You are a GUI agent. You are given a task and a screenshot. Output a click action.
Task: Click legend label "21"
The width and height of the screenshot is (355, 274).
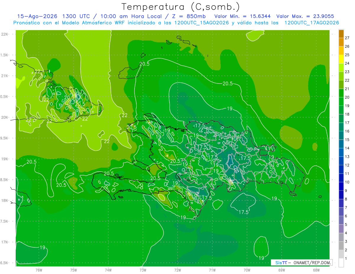point(347,89)
